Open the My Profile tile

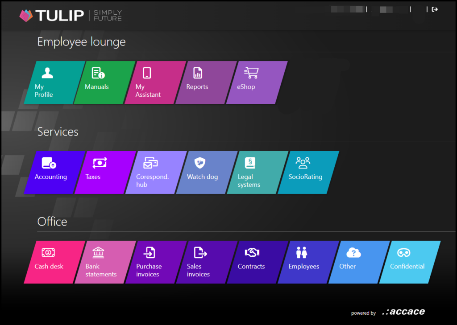point(54,82)
